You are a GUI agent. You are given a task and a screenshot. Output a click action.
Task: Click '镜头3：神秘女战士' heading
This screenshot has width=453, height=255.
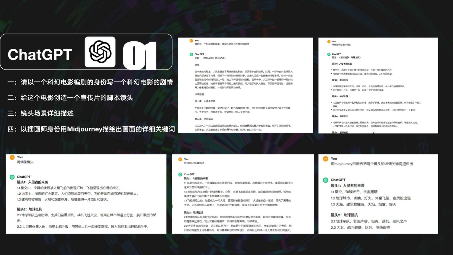coord(341,96)
